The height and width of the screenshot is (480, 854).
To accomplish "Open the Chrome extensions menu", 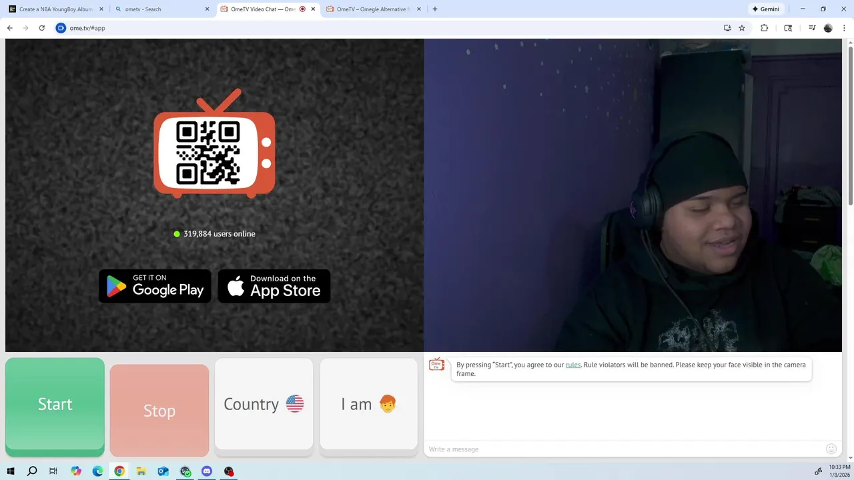I will coord(765,28).
